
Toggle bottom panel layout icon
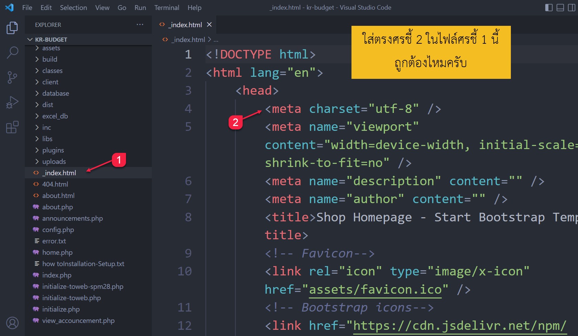(x=560, y=8)
